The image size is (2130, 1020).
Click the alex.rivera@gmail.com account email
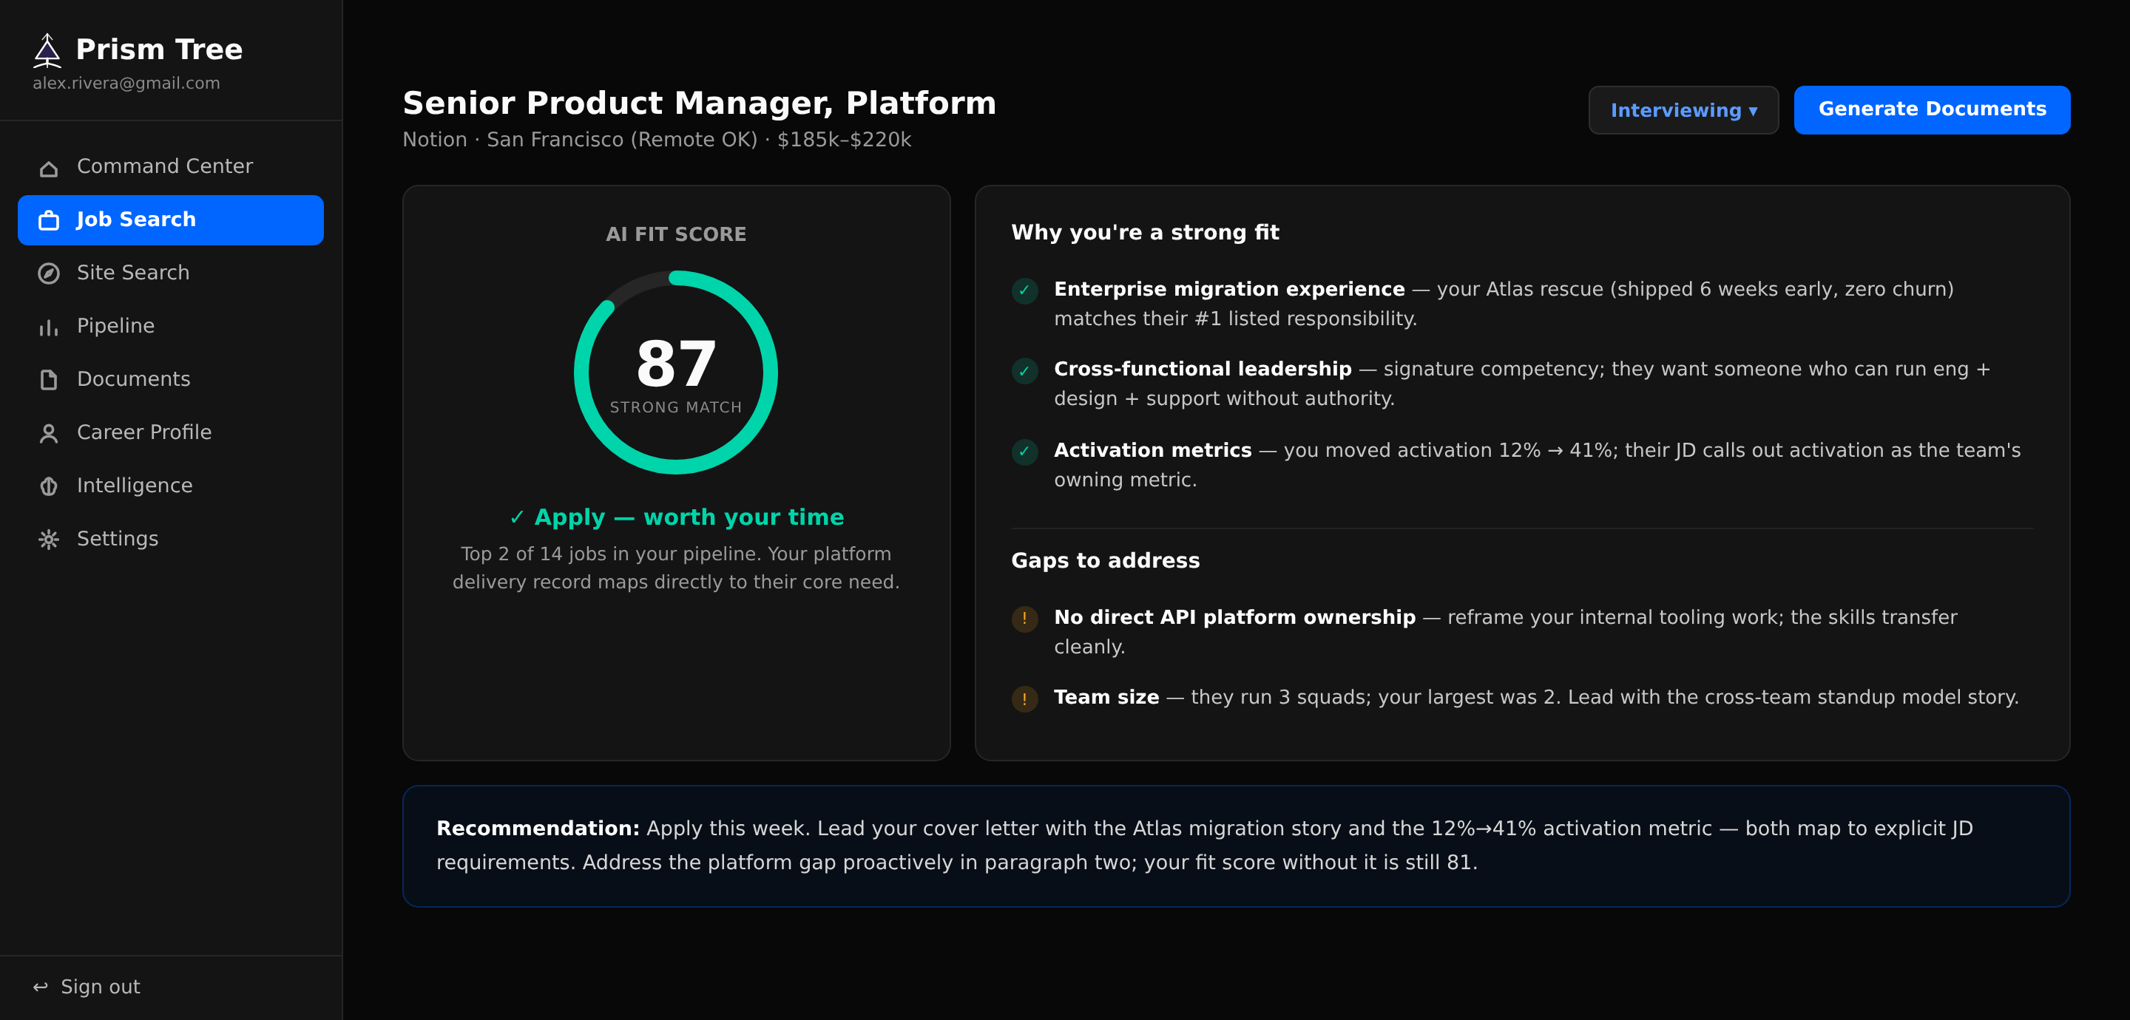click(126, 84)
